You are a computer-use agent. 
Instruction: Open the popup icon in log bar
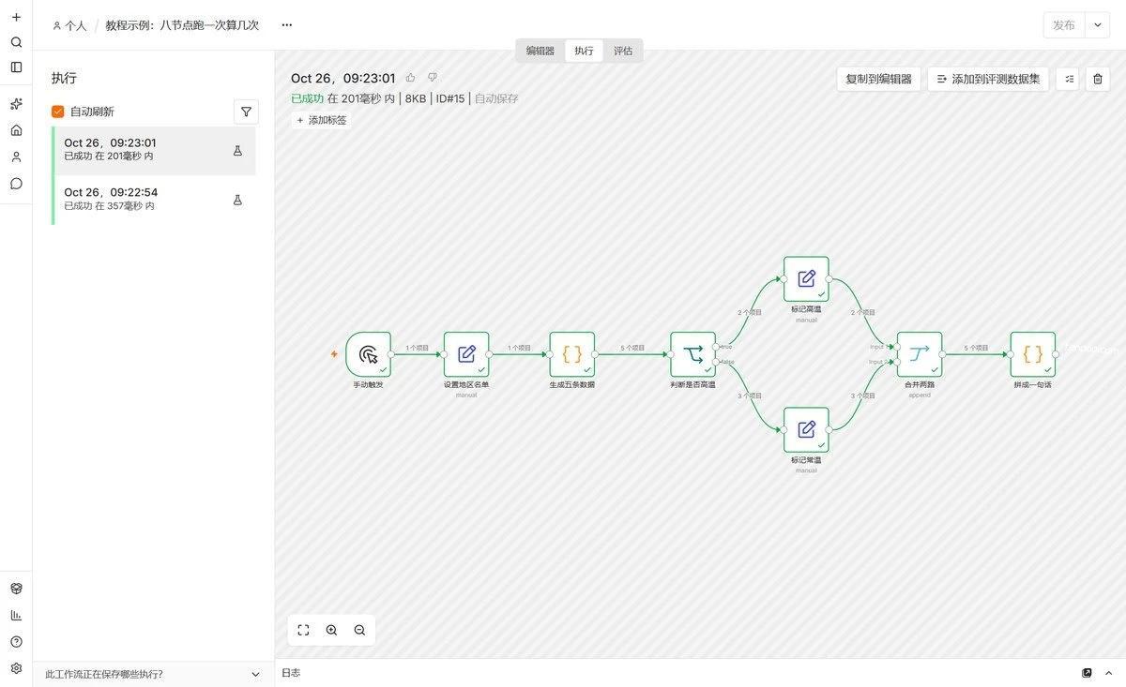1087,673
